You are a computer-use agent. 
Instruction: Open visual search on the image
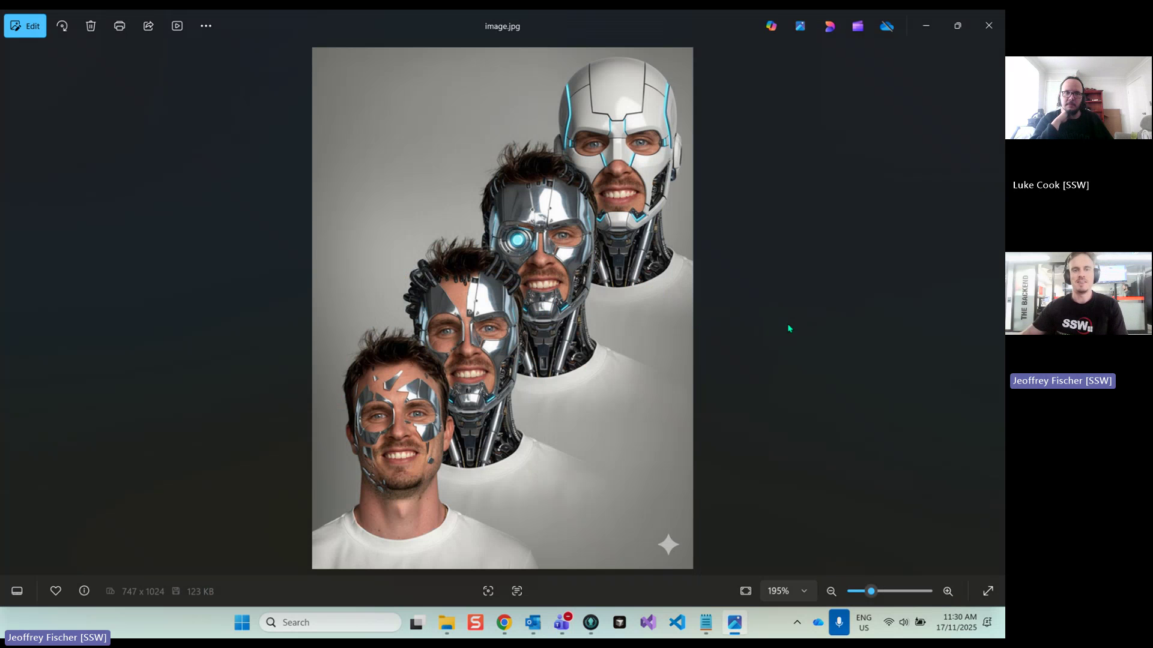click(488, 591)
